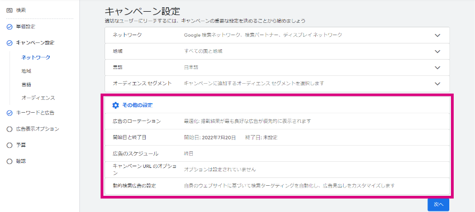Expand the ネットワーク row chevron
Viewport: 475px width, 212px height.
click(437, 35)
